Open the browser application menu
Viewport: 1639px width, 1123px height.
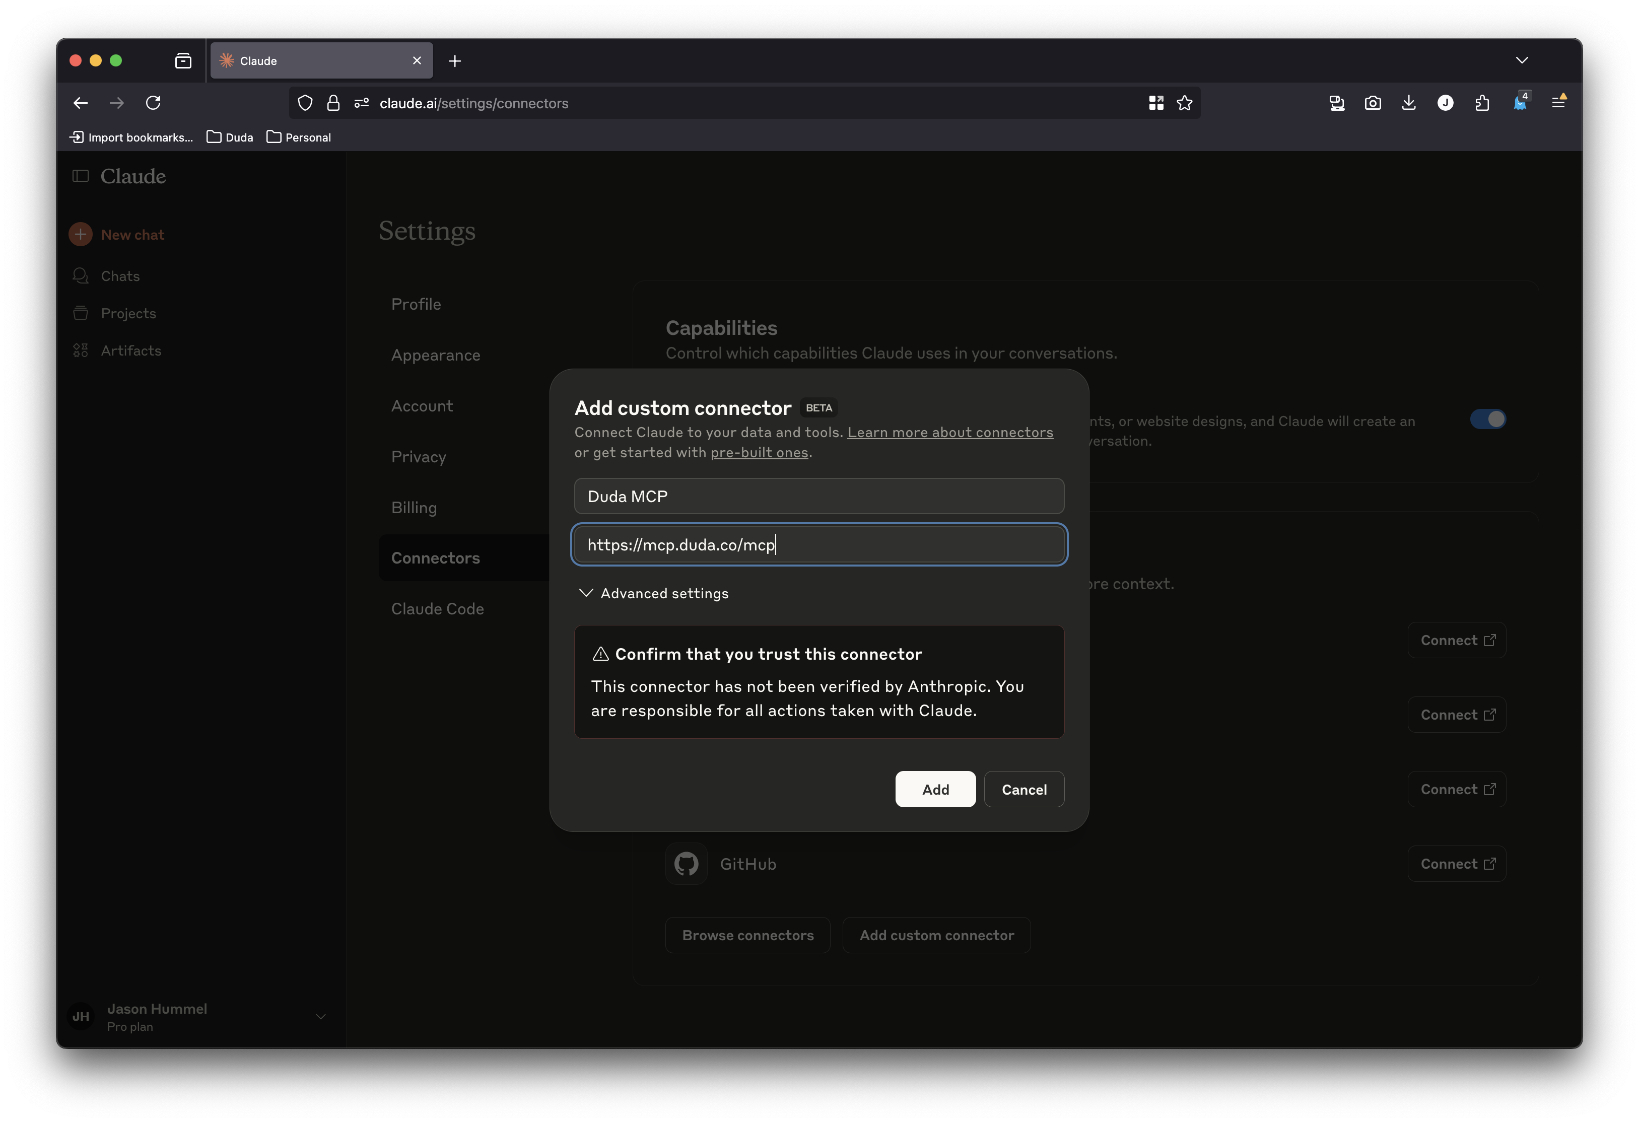[1558, 102]
